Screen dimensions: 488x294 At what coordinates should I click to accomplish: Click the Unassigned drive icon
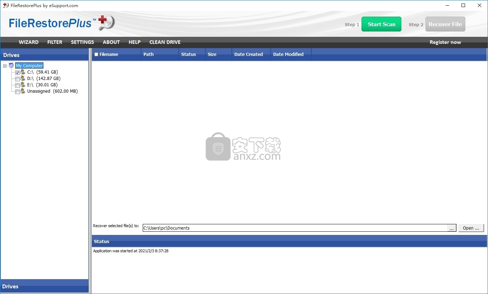(x=23, y=91)
